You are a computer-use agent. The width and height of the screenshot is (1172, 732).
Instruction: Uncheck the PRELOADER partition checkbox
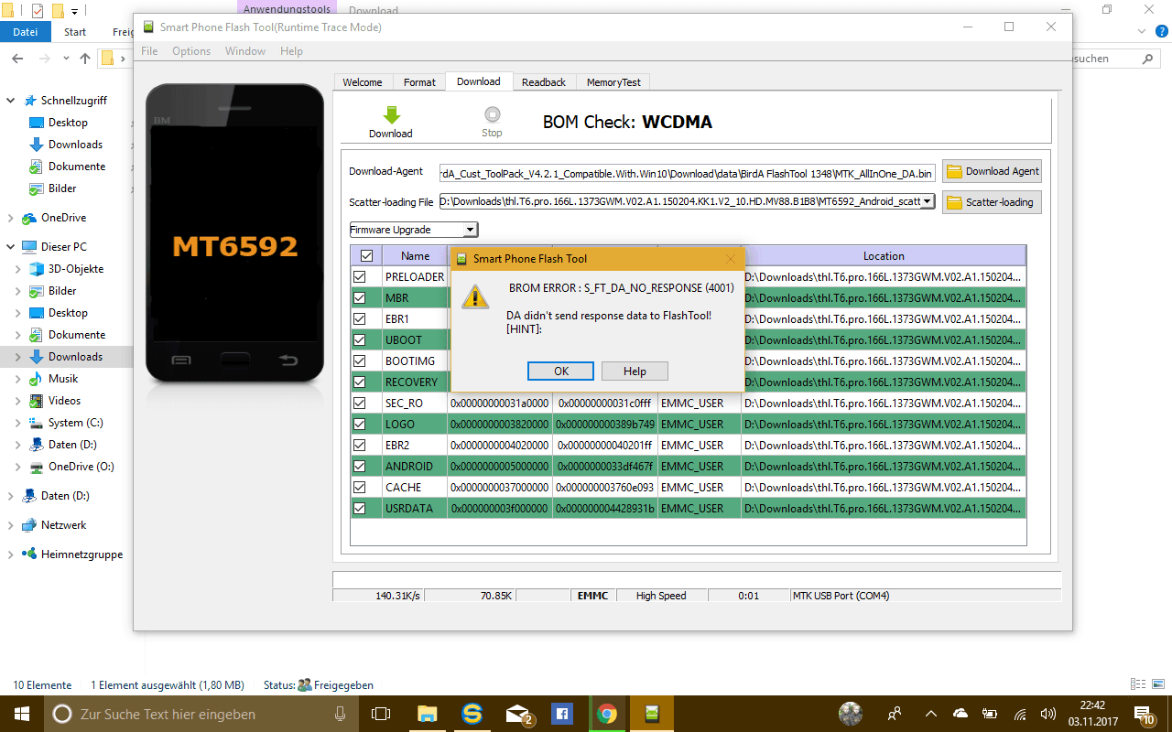[360, 276]
